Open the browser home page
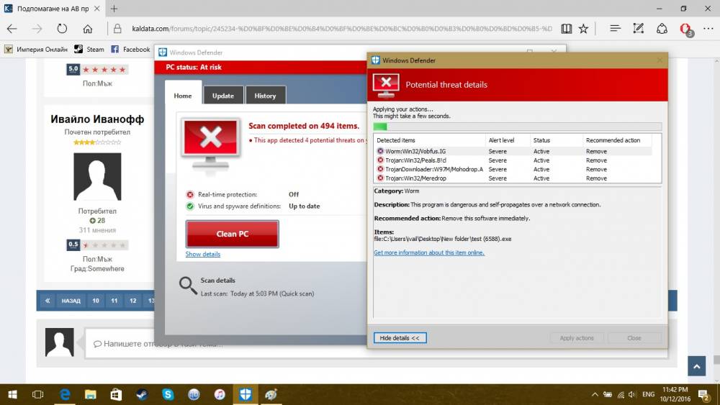The image size is (720, 405). click(87, 29)
